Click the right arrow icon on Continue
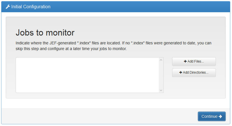The height and width of the screenshot is (126, 232). [220, 116]
